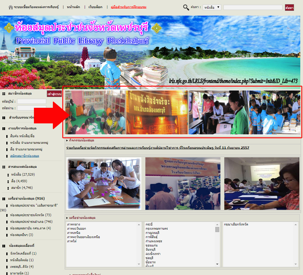Open the red 'คู่มือสำหรับการฝึกอบรม' training manual link
The width and height of the screenshot is (303, 275).
click(129, 7)
